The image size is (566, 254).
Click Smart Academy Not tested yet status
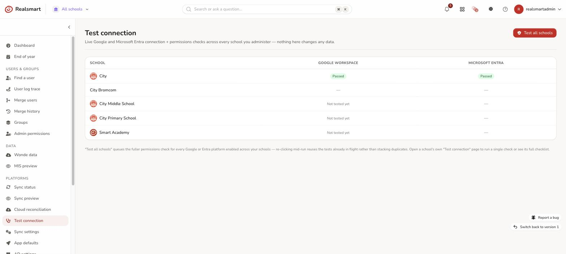[338, 132]
